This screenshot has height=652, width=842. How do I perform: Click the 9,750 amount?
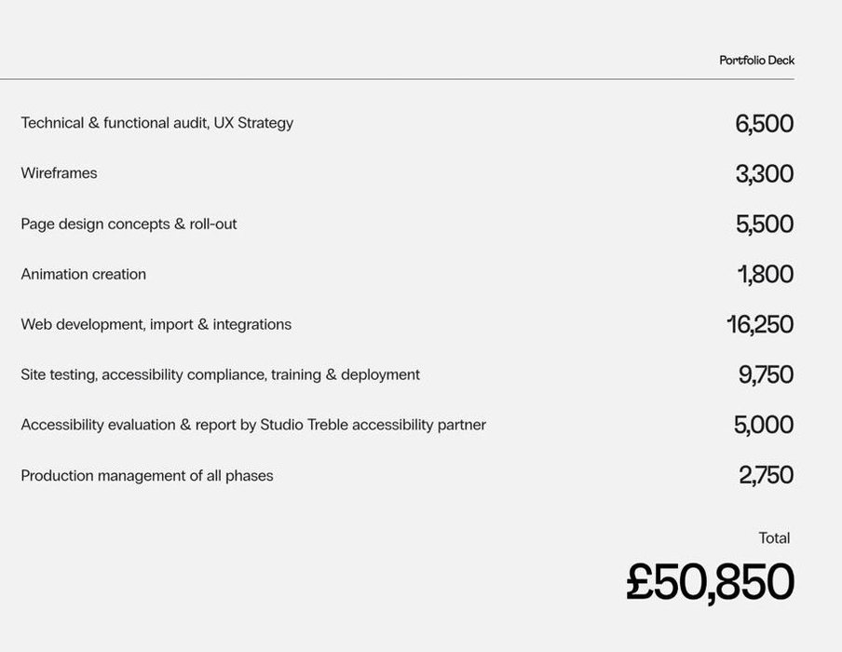[766, 374]
